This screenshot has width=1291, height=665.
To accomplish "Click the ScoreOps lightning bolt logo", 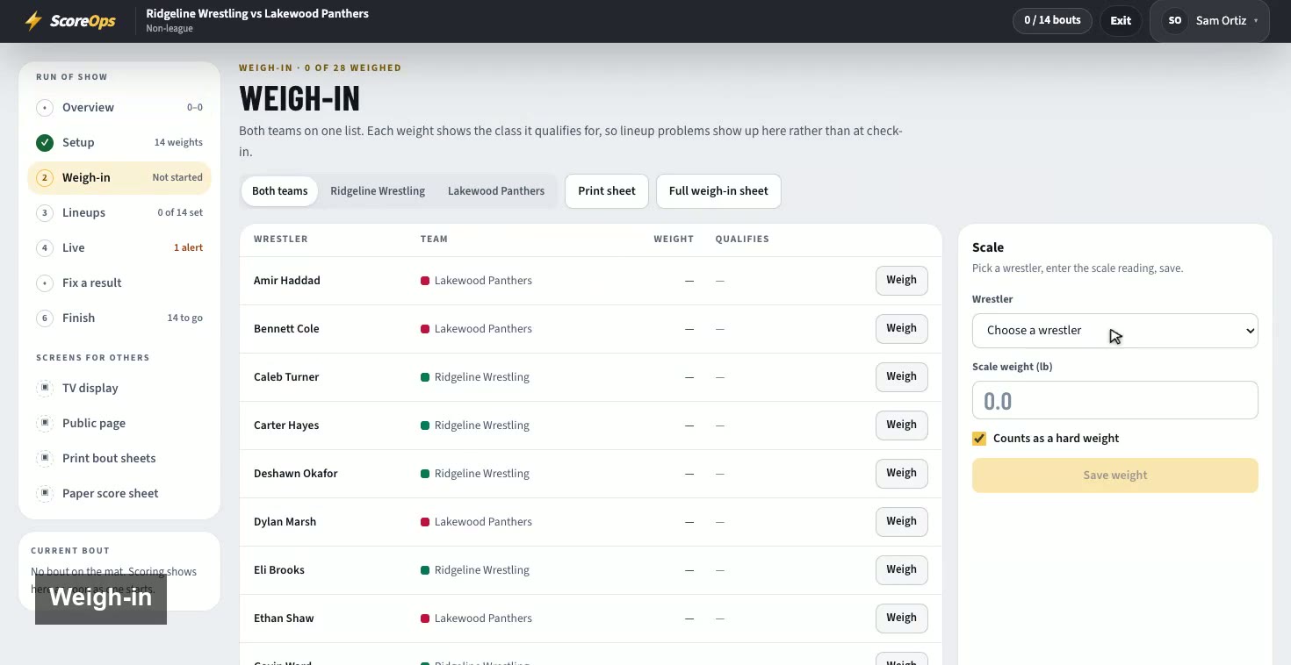I will click(33, 21).
